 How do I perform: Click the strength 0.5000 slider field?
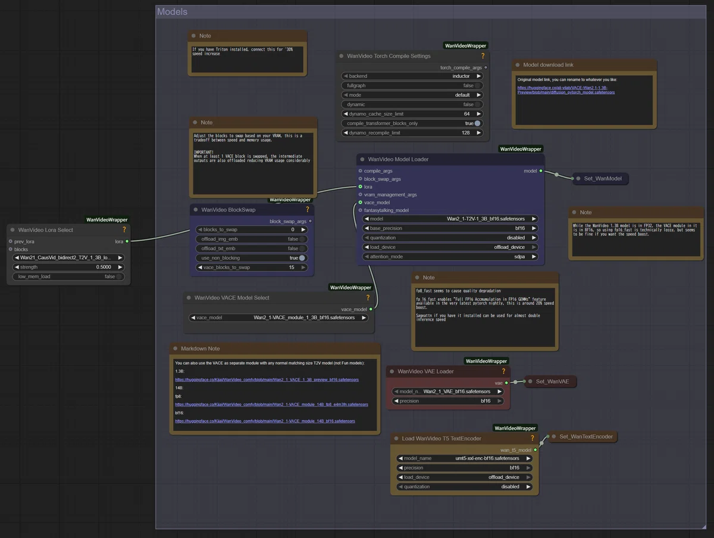pos(68,267)
